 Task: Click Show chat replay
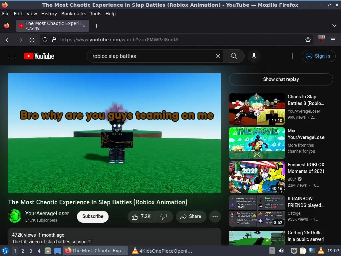281,79
